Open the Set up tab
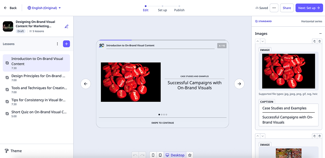 tap(162, 10)
